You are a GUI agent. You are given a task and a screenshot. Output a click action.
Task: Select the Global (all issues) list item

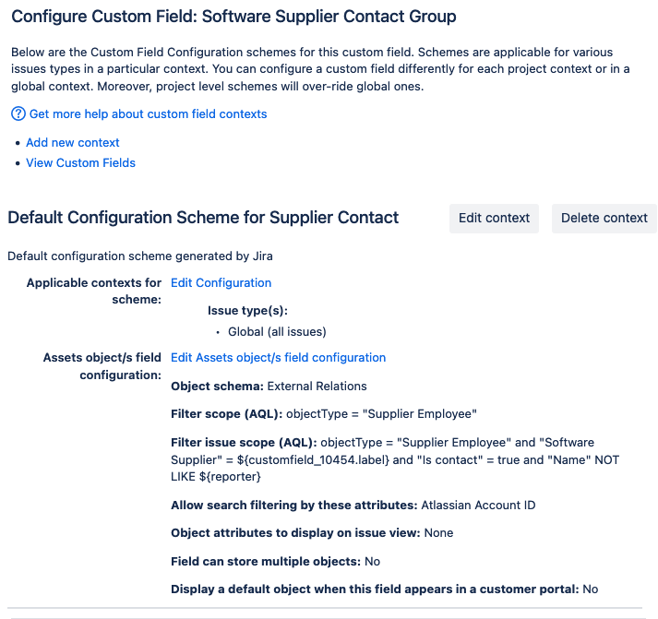click(277, 332)
